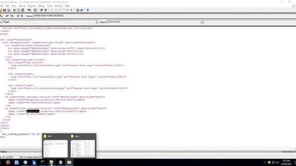The image size is (296, 166).
Task: Click the Revert icon in the top toolbar
Action: [x=29, y=10]
